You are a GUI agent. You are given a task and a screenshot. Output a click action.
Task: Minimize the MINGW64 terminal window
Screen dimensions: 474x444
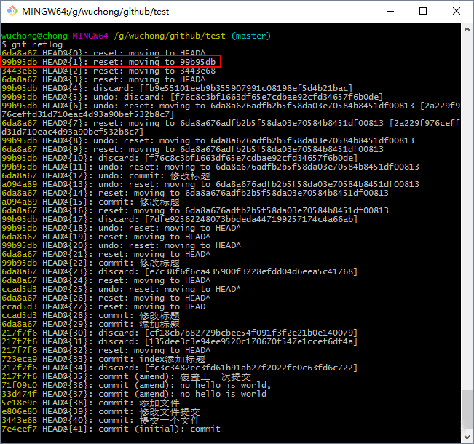389,12
